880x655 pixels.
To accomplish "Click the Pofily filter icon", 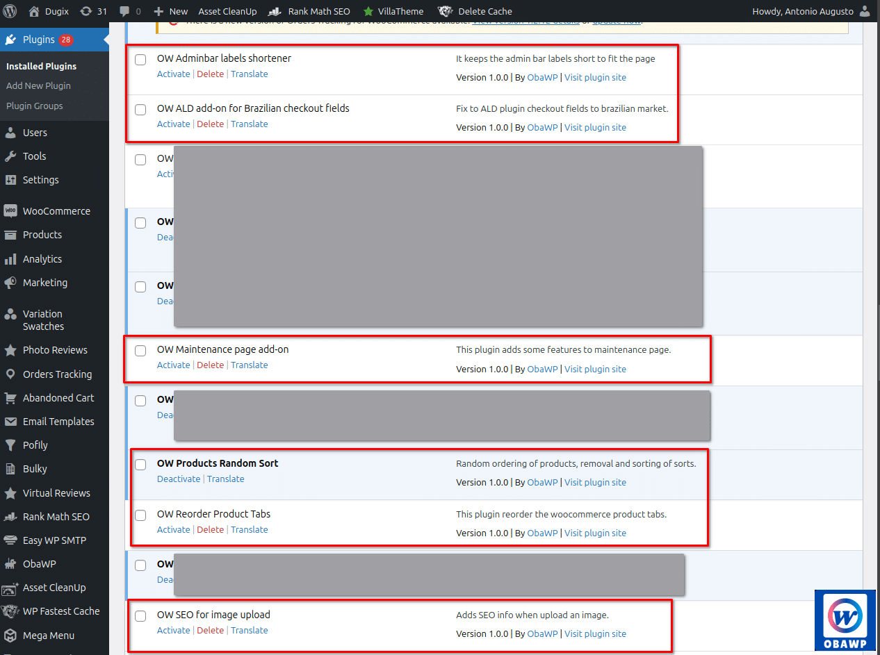I will pyautogui.click(x=10, y=445).
